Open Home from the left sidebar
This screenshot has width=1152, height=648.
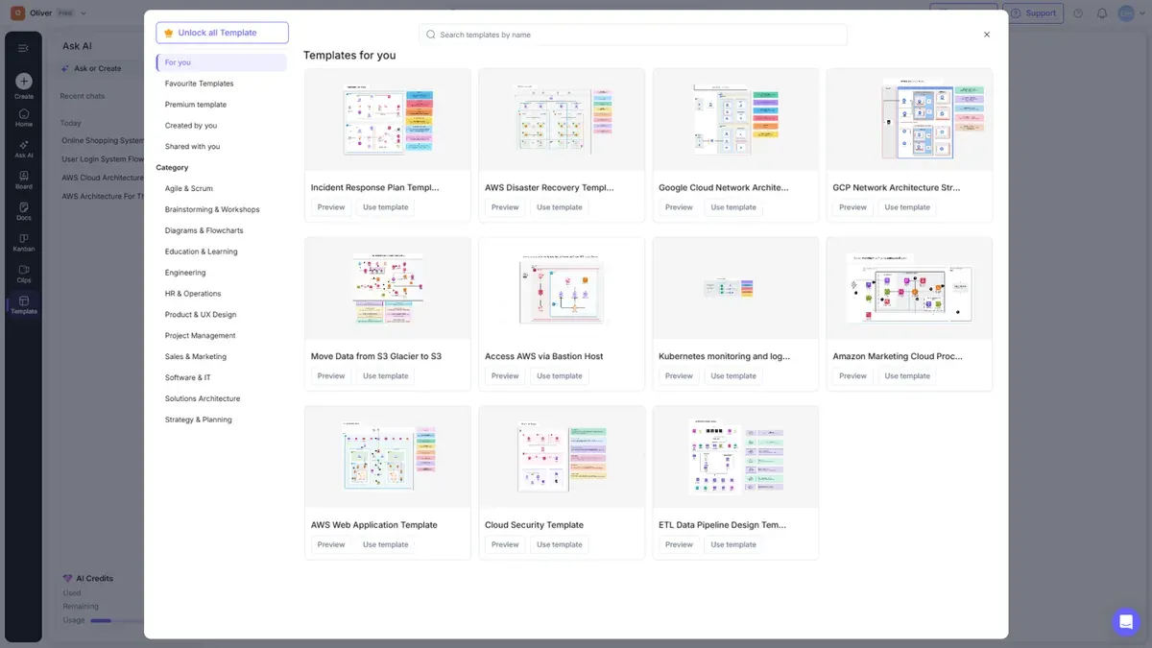coord(23,118)
